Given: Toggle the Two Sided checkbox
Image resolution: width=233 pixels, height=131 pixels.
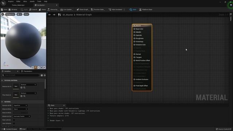Looking at the screenshot, I should tap(14, 120).
